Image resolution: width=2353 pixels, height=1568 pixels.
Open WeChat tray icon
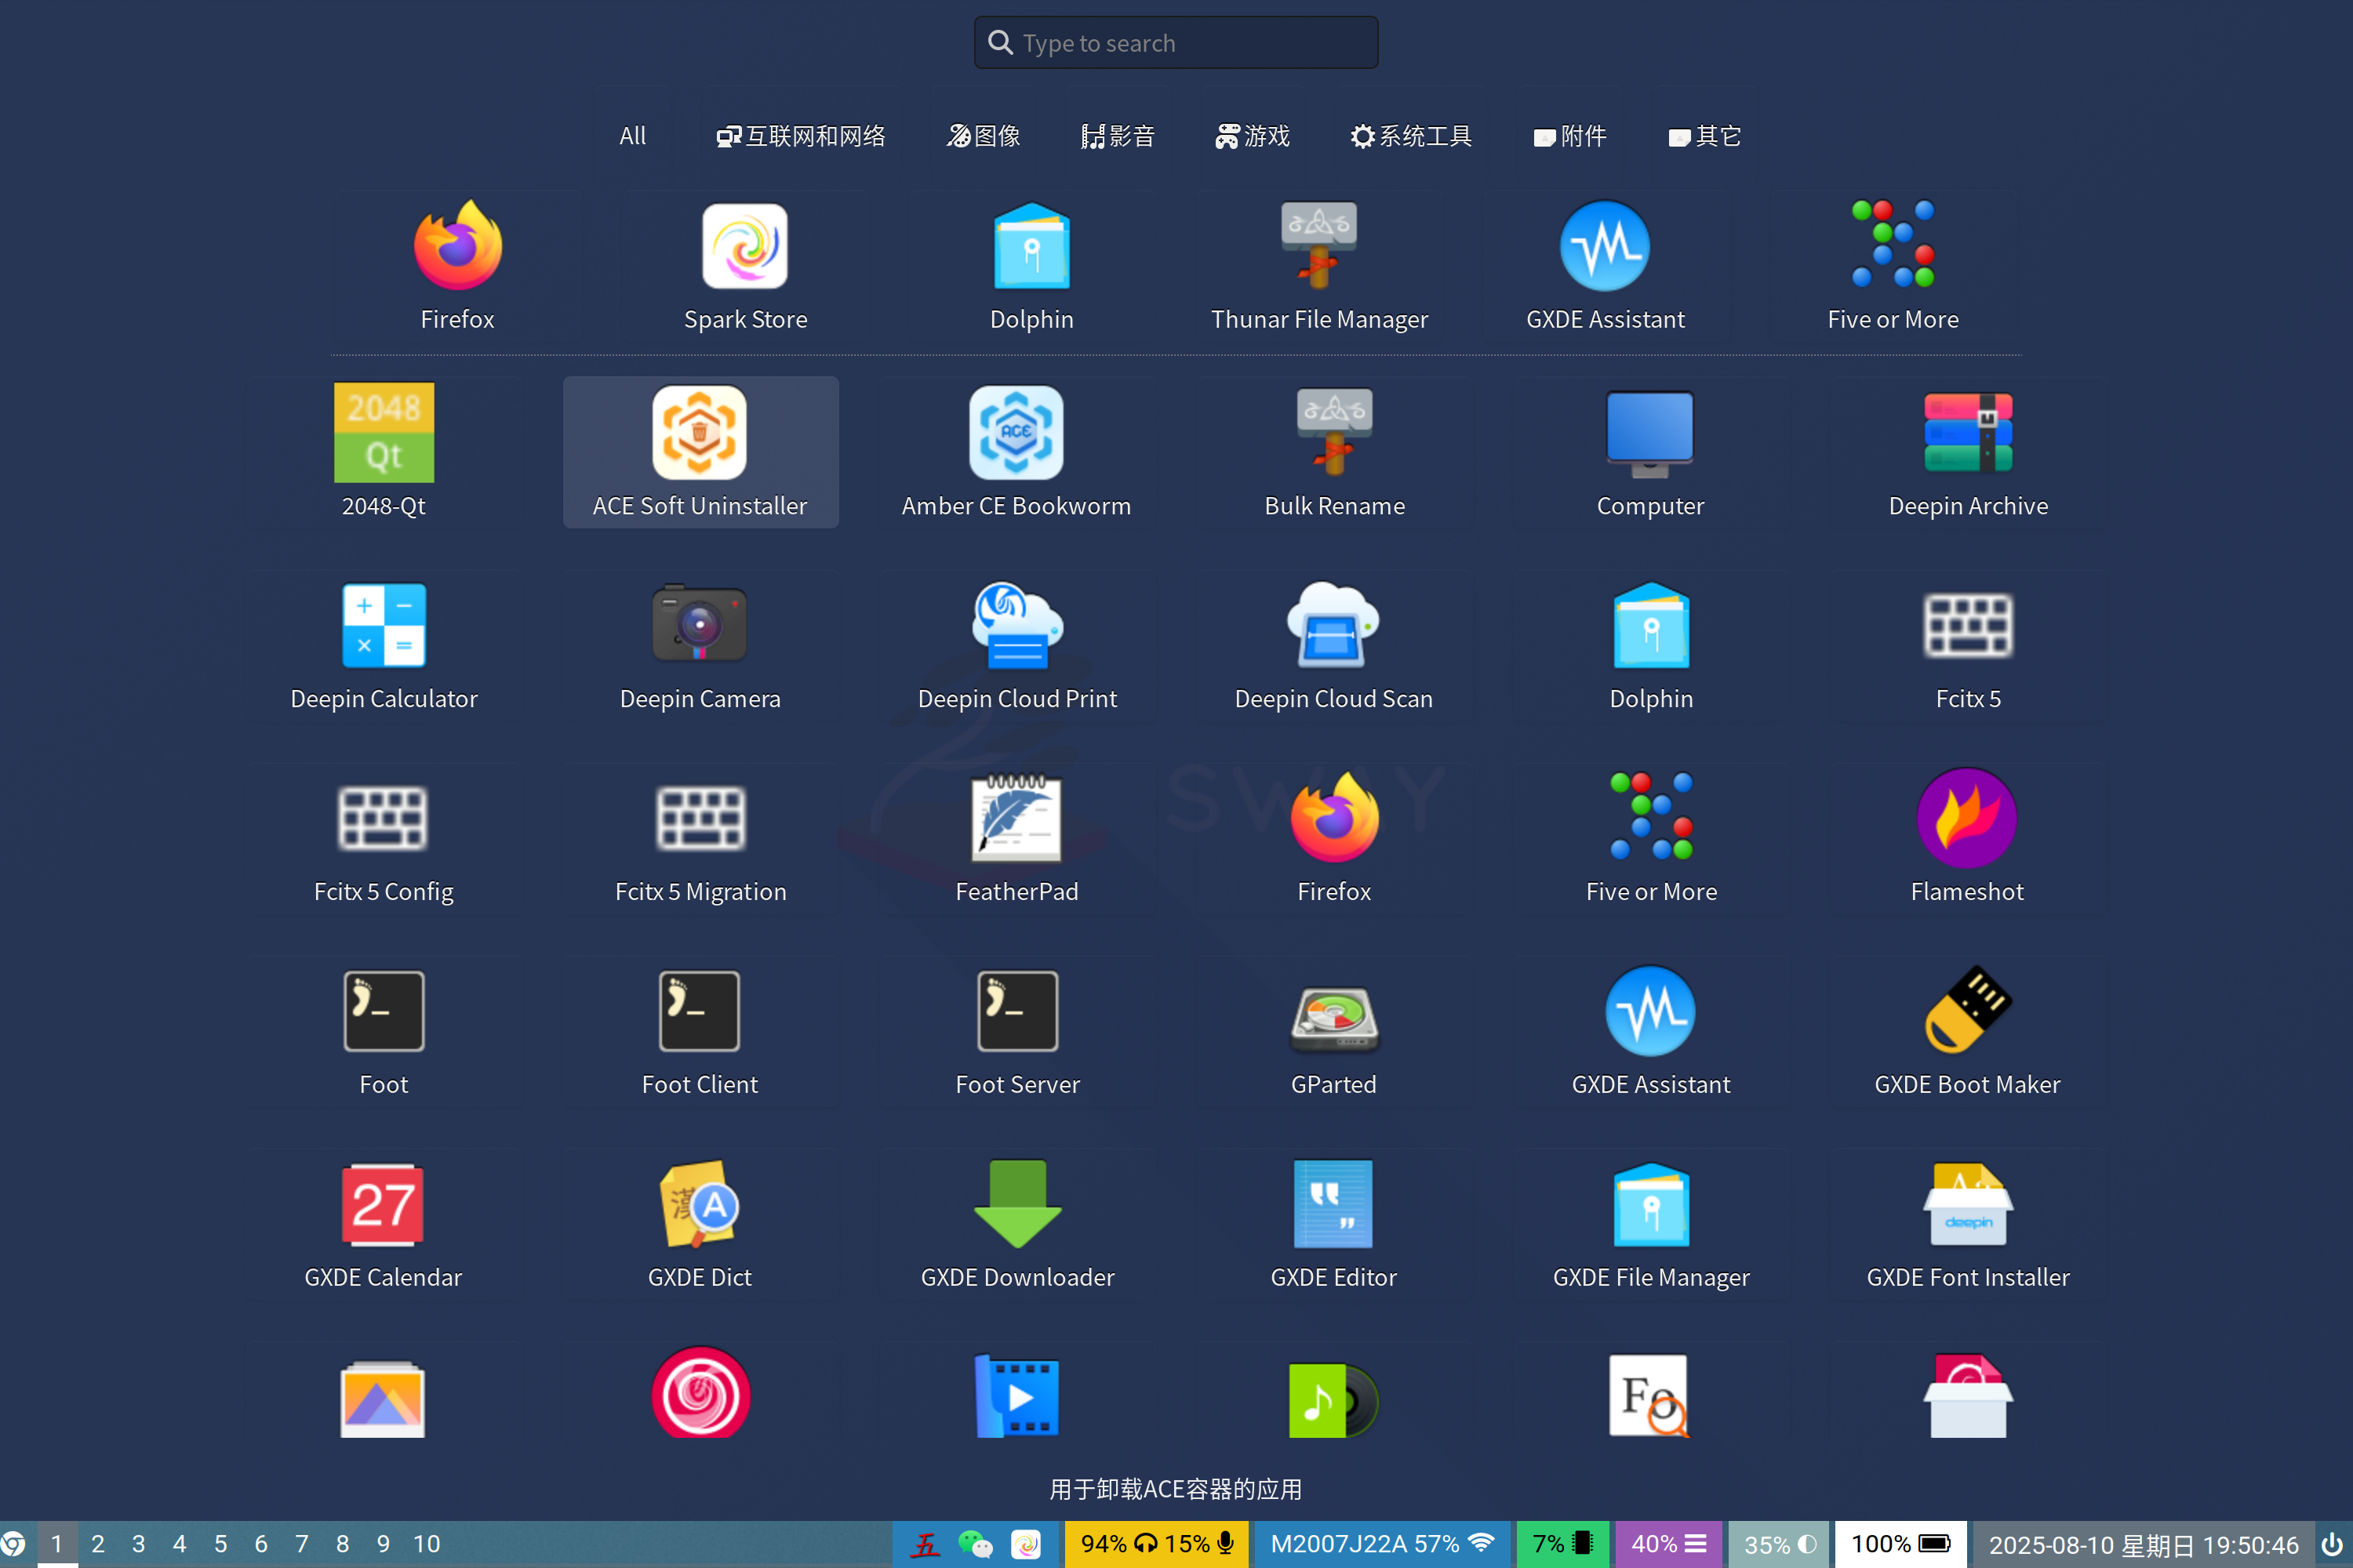point(974,1544)
